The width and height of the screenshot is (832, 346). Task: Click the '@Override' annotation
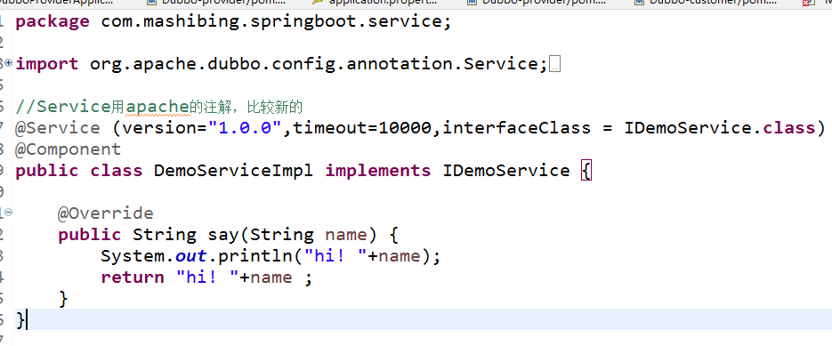tap(106, 213)
